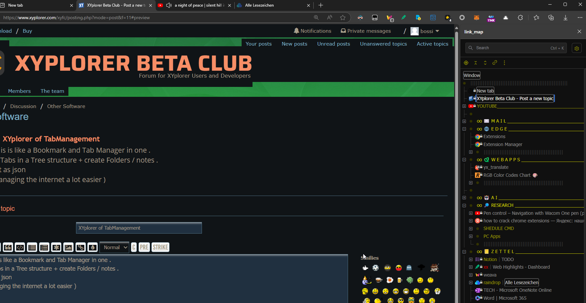Insert a code tag using the </> icon
586x303 pixels.
click(20, 247)
